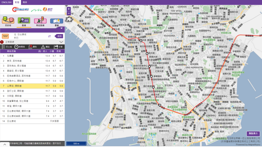
Task: Select stop 8 登打士街 in the list
Action: click(x=32, y=91)
